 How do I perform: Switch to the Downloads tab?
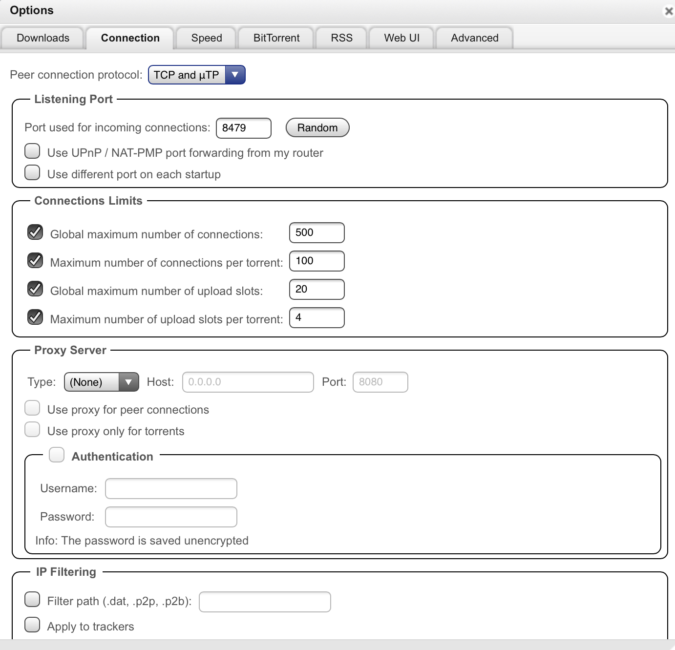(x=42, y=38)
